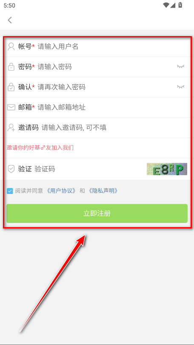Uncheck the 阅读并同意 agreement checkbox
The width and height of the screenshot is (194, 345).
[10, 191]
